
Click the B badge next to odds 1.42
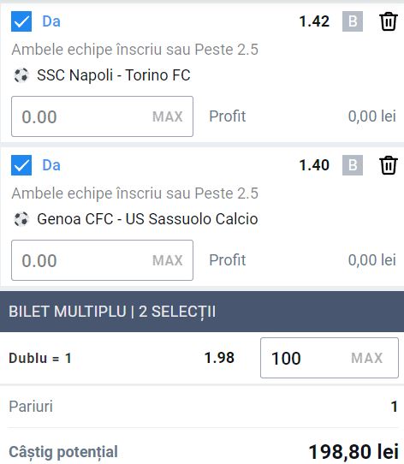click(353, 21)
